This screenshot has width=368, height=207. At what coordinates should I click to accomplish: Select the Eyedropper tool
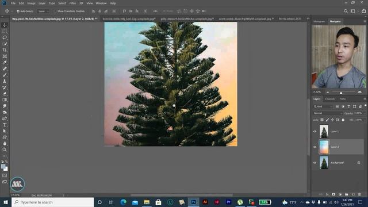coord(5,63)
